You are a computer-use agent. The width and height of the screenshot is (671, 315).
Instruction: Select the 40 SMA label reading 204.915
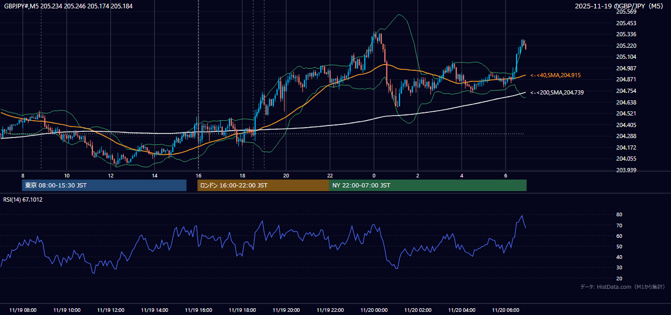point(555,76)
